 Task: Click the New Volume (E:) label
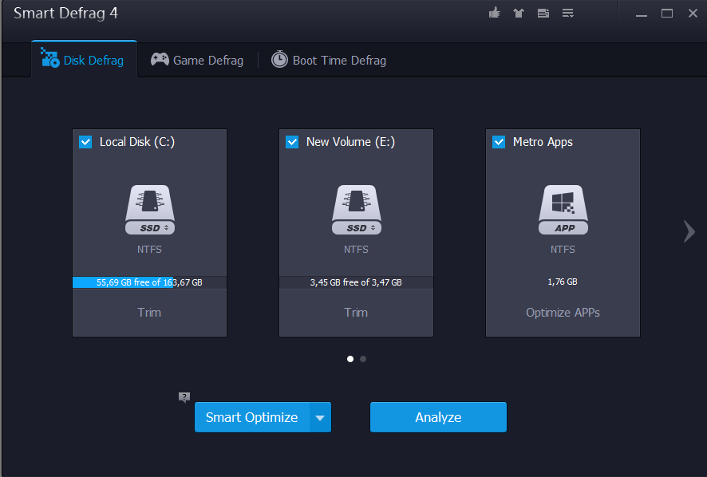[x=351, y=142]
